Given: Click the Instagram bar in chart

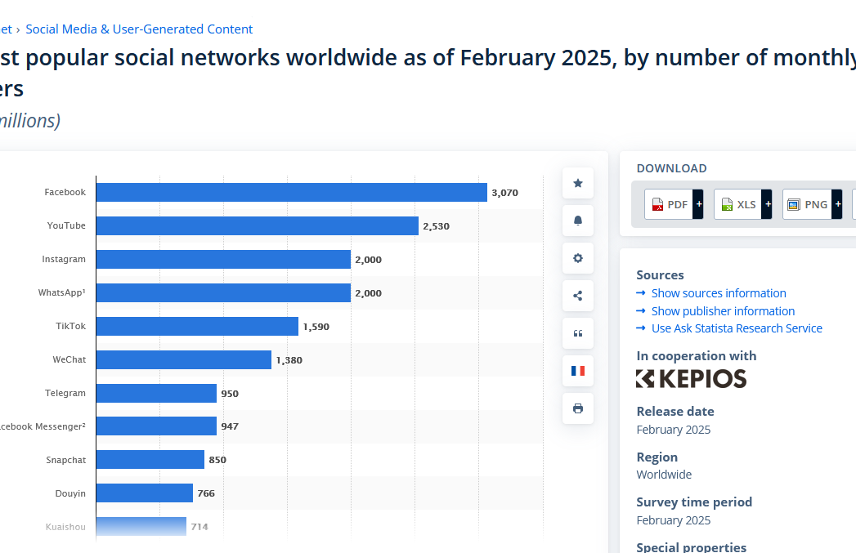Looking at the screenshot, I should pos(223,260).
